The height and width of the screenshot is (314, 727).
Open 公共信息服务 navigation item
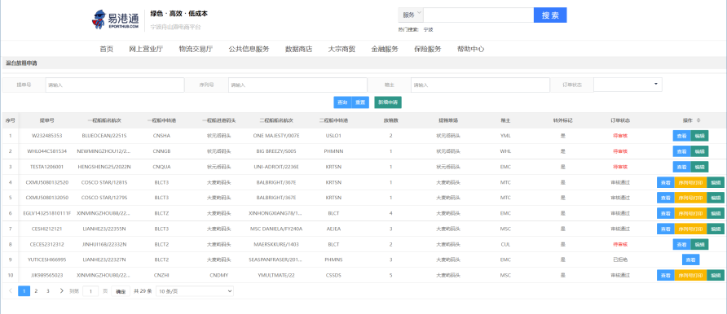(x=249, y=49)
